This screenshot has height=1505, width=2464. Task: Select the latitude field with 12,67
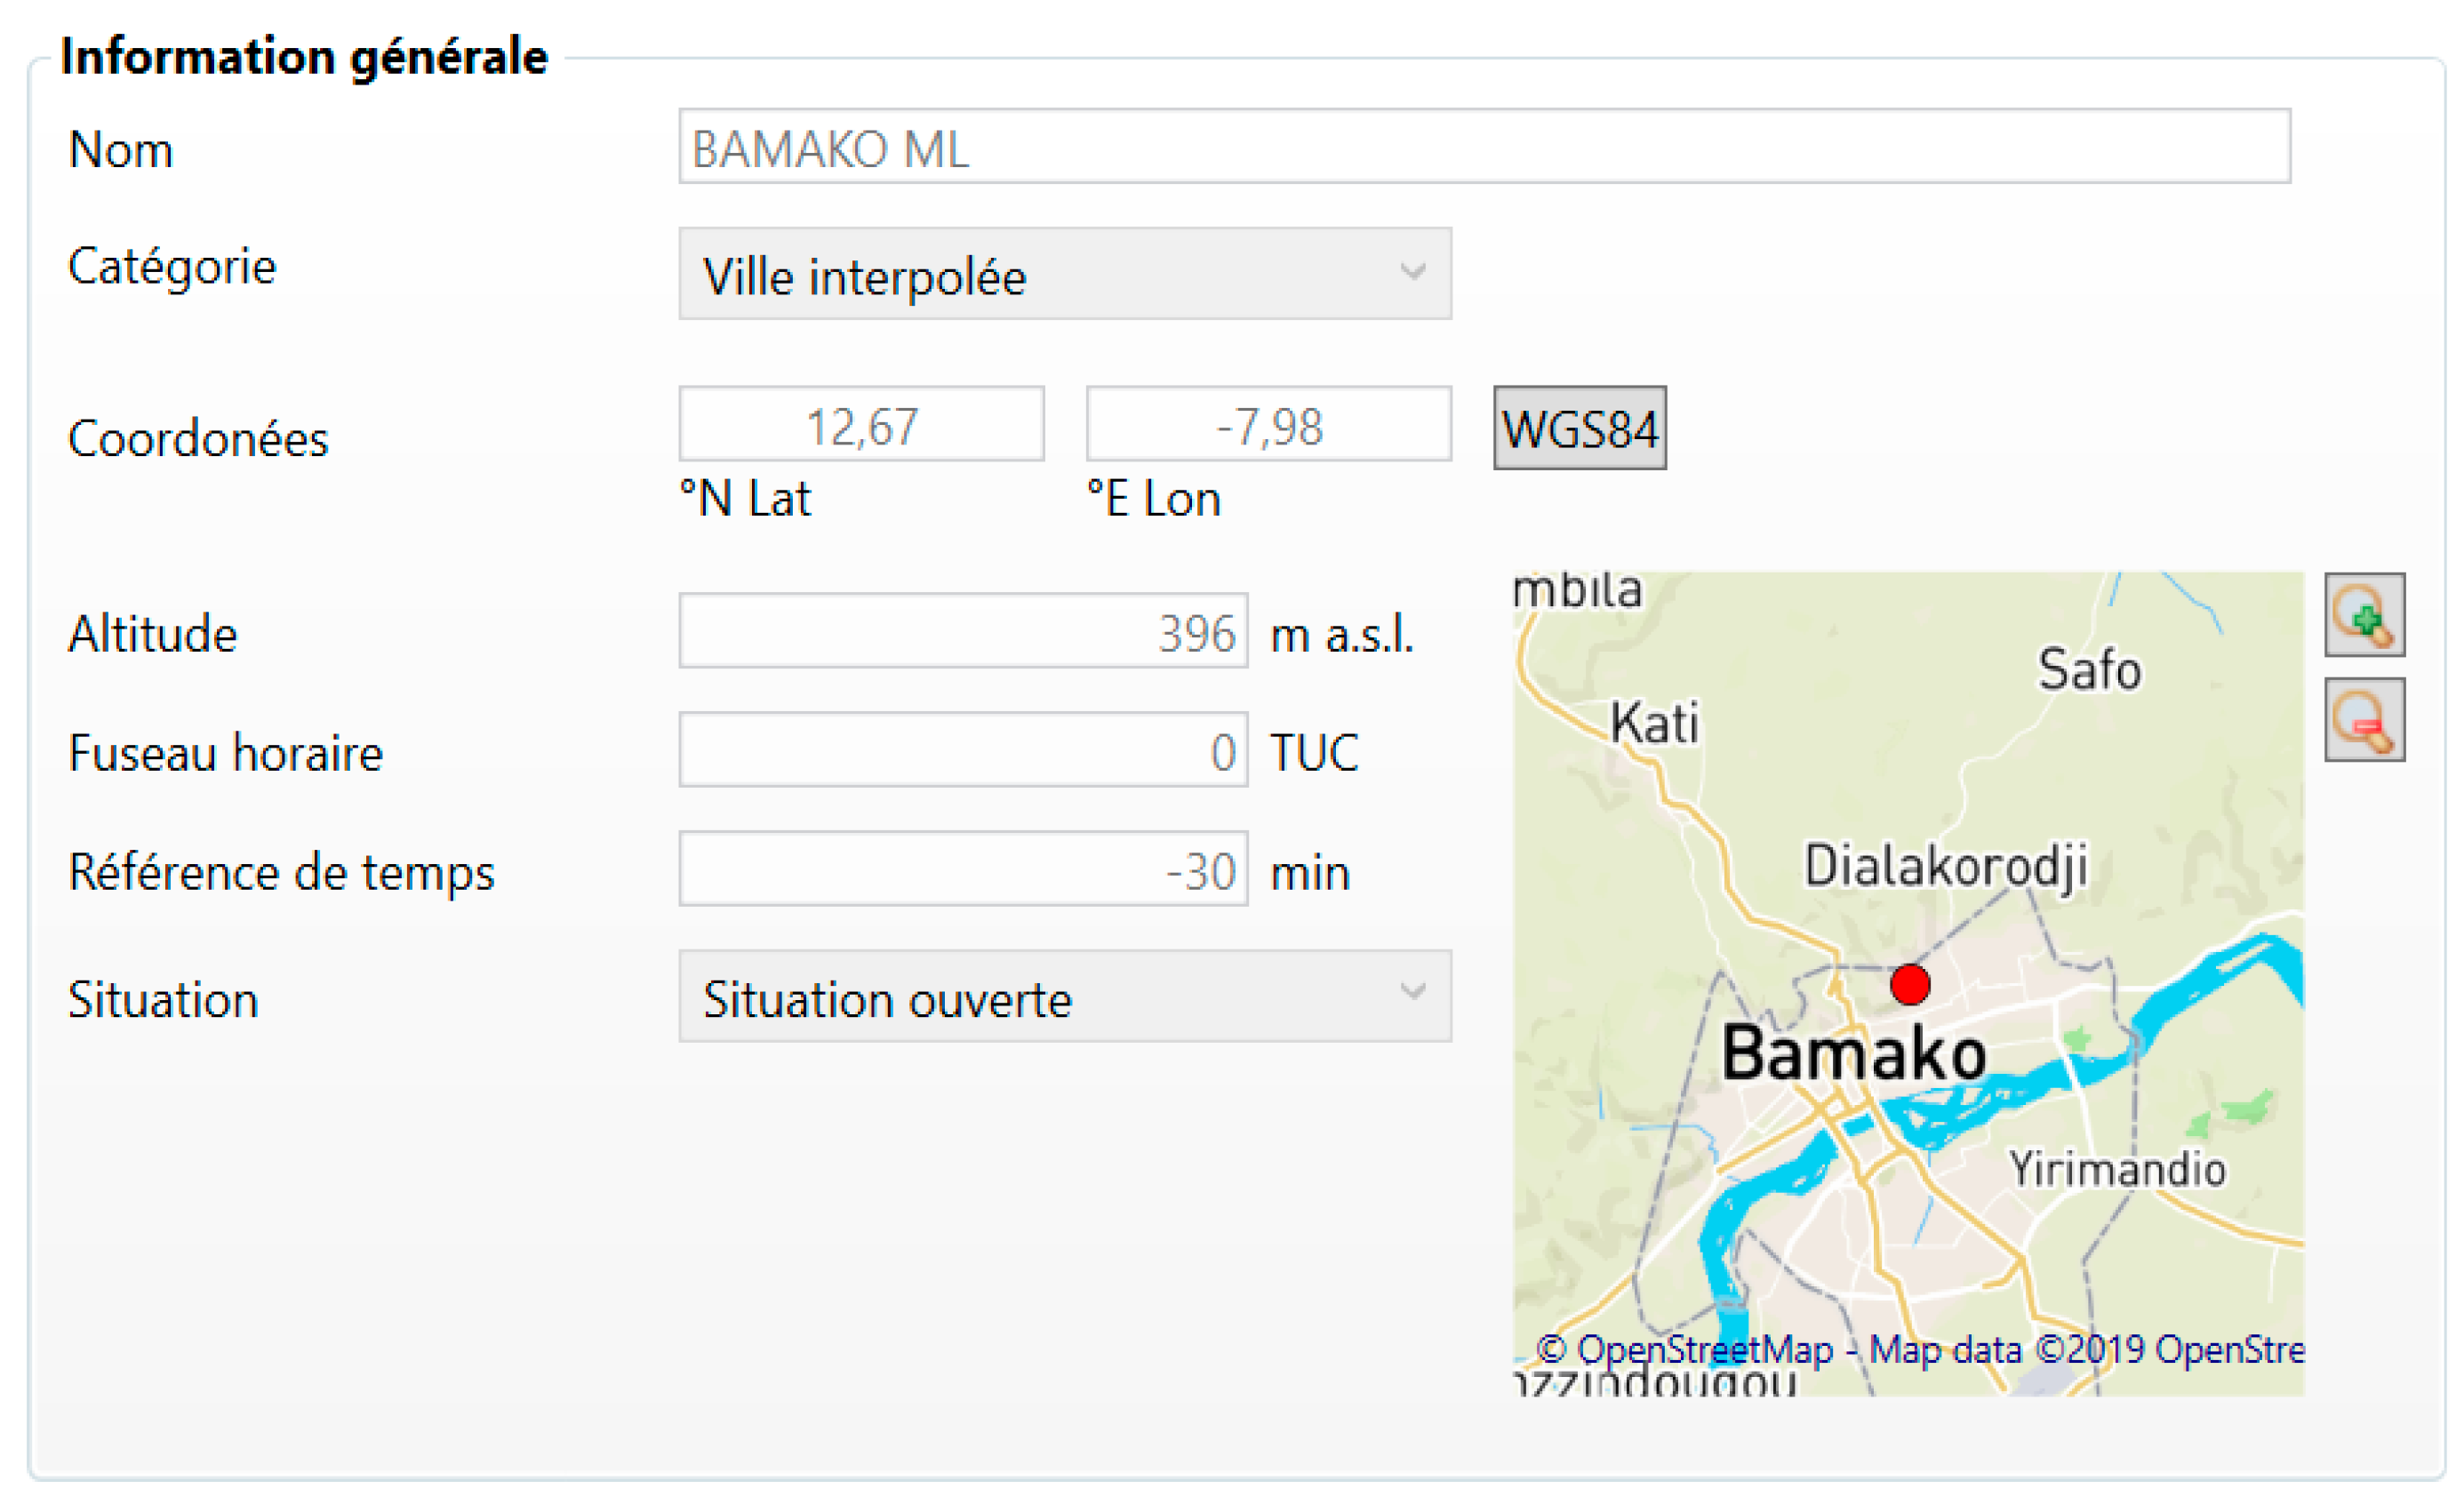[x=861, y=425]
